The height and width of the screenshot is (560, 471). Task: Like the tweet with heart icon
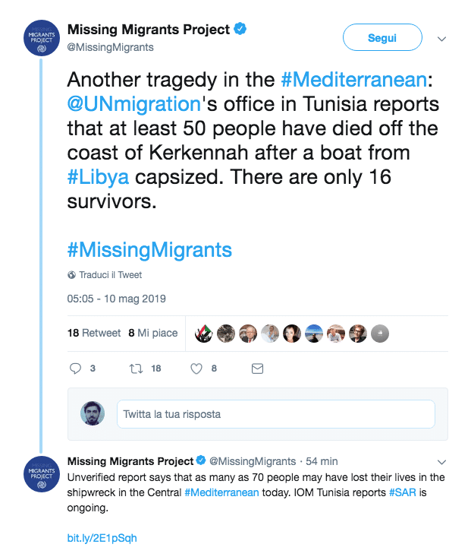196,369
